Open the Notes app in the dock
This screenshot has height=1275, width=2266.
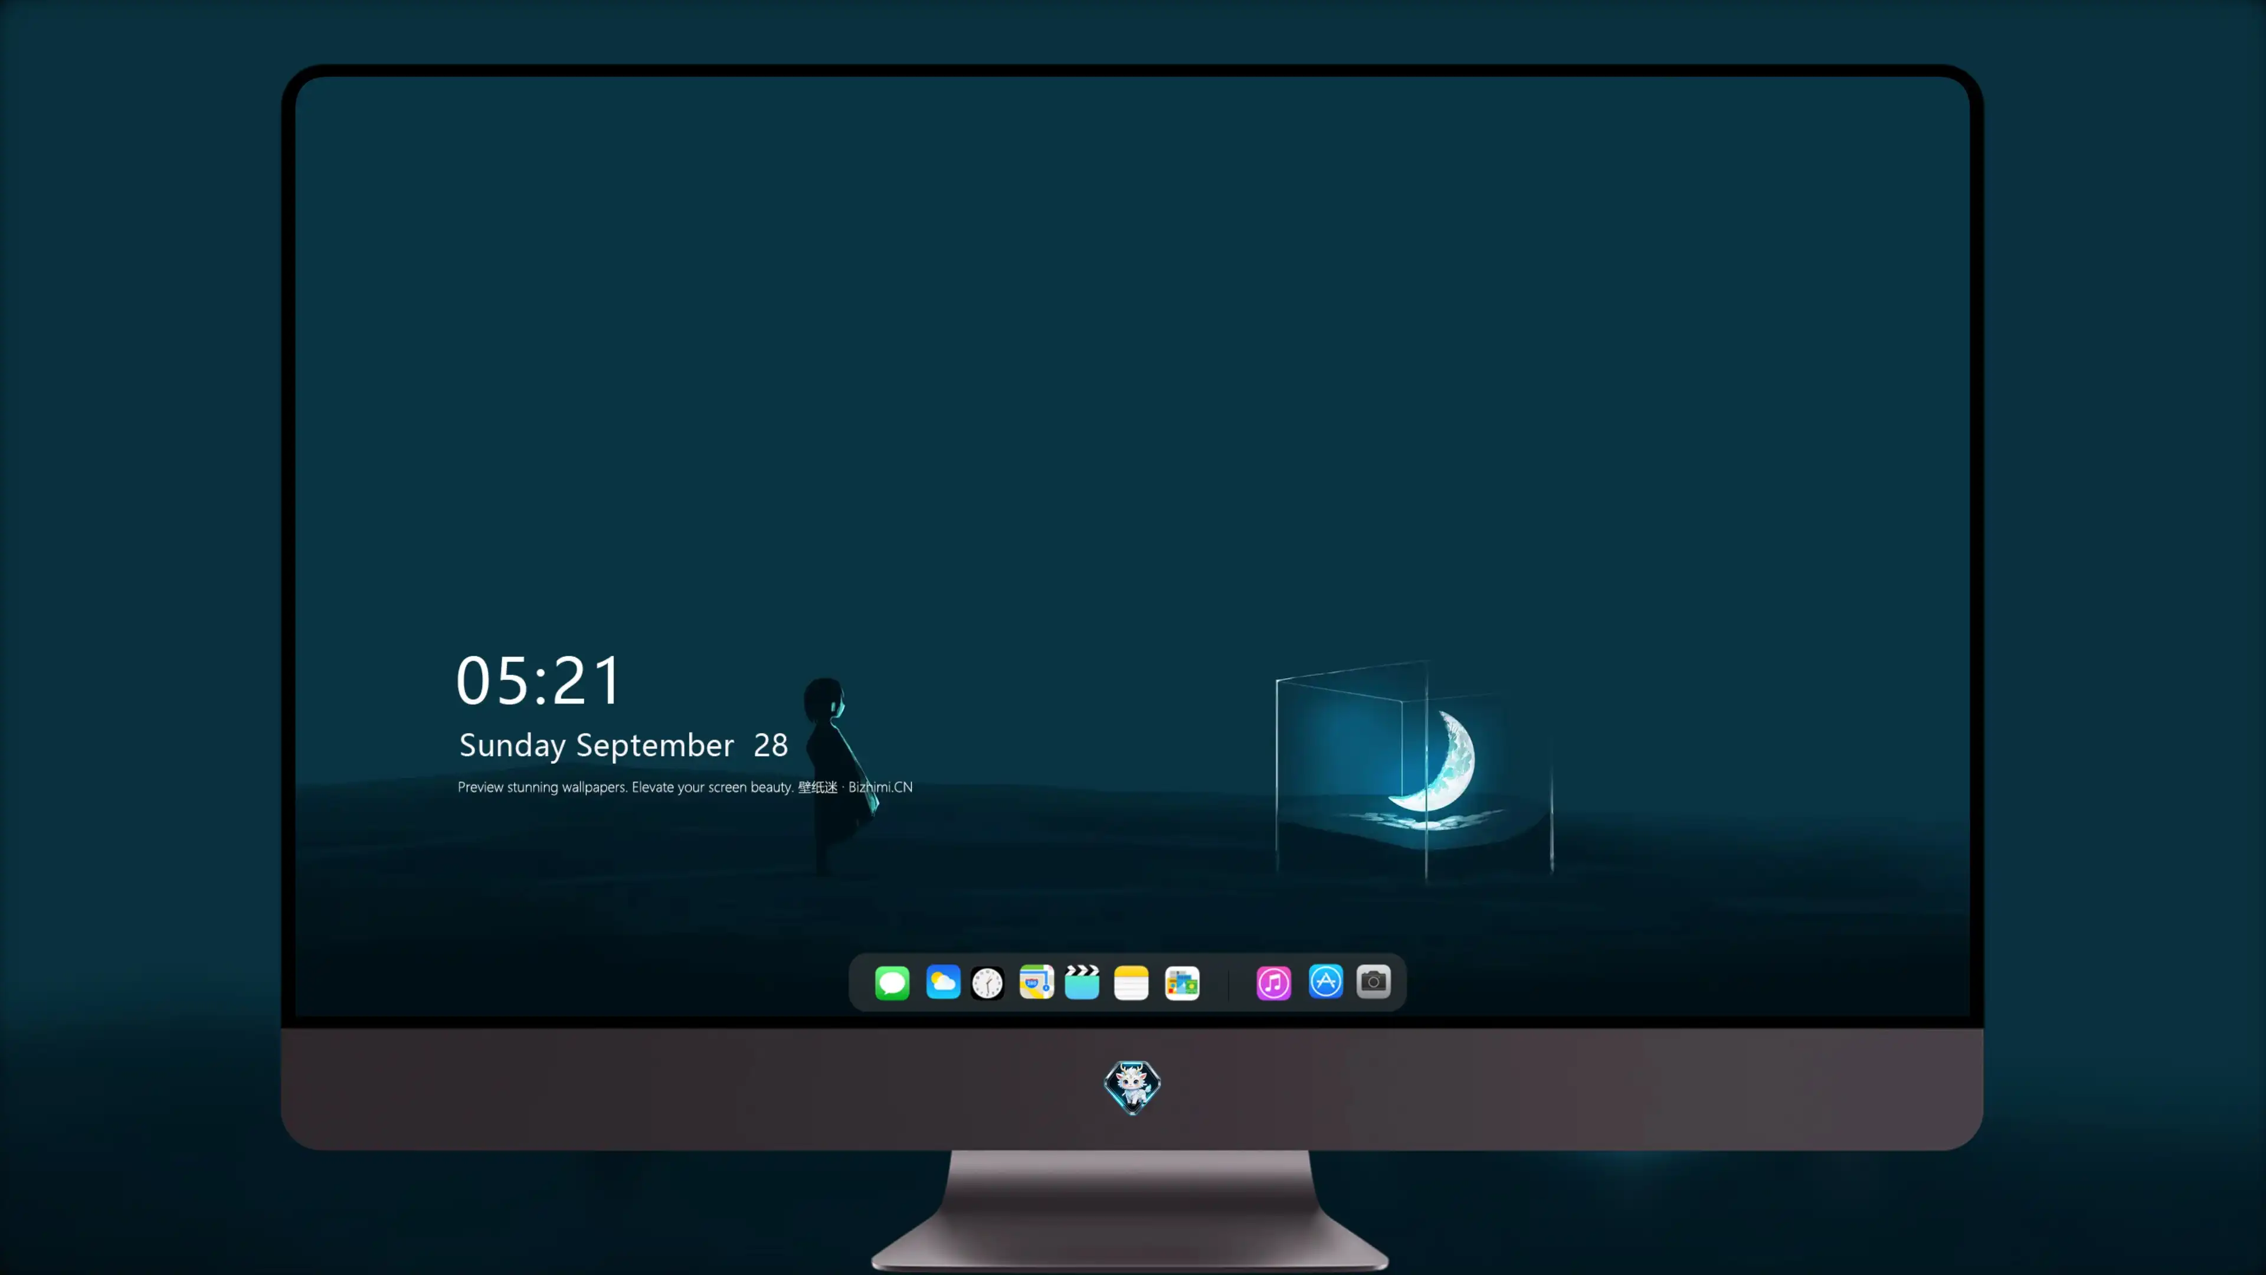[1131, 982]
